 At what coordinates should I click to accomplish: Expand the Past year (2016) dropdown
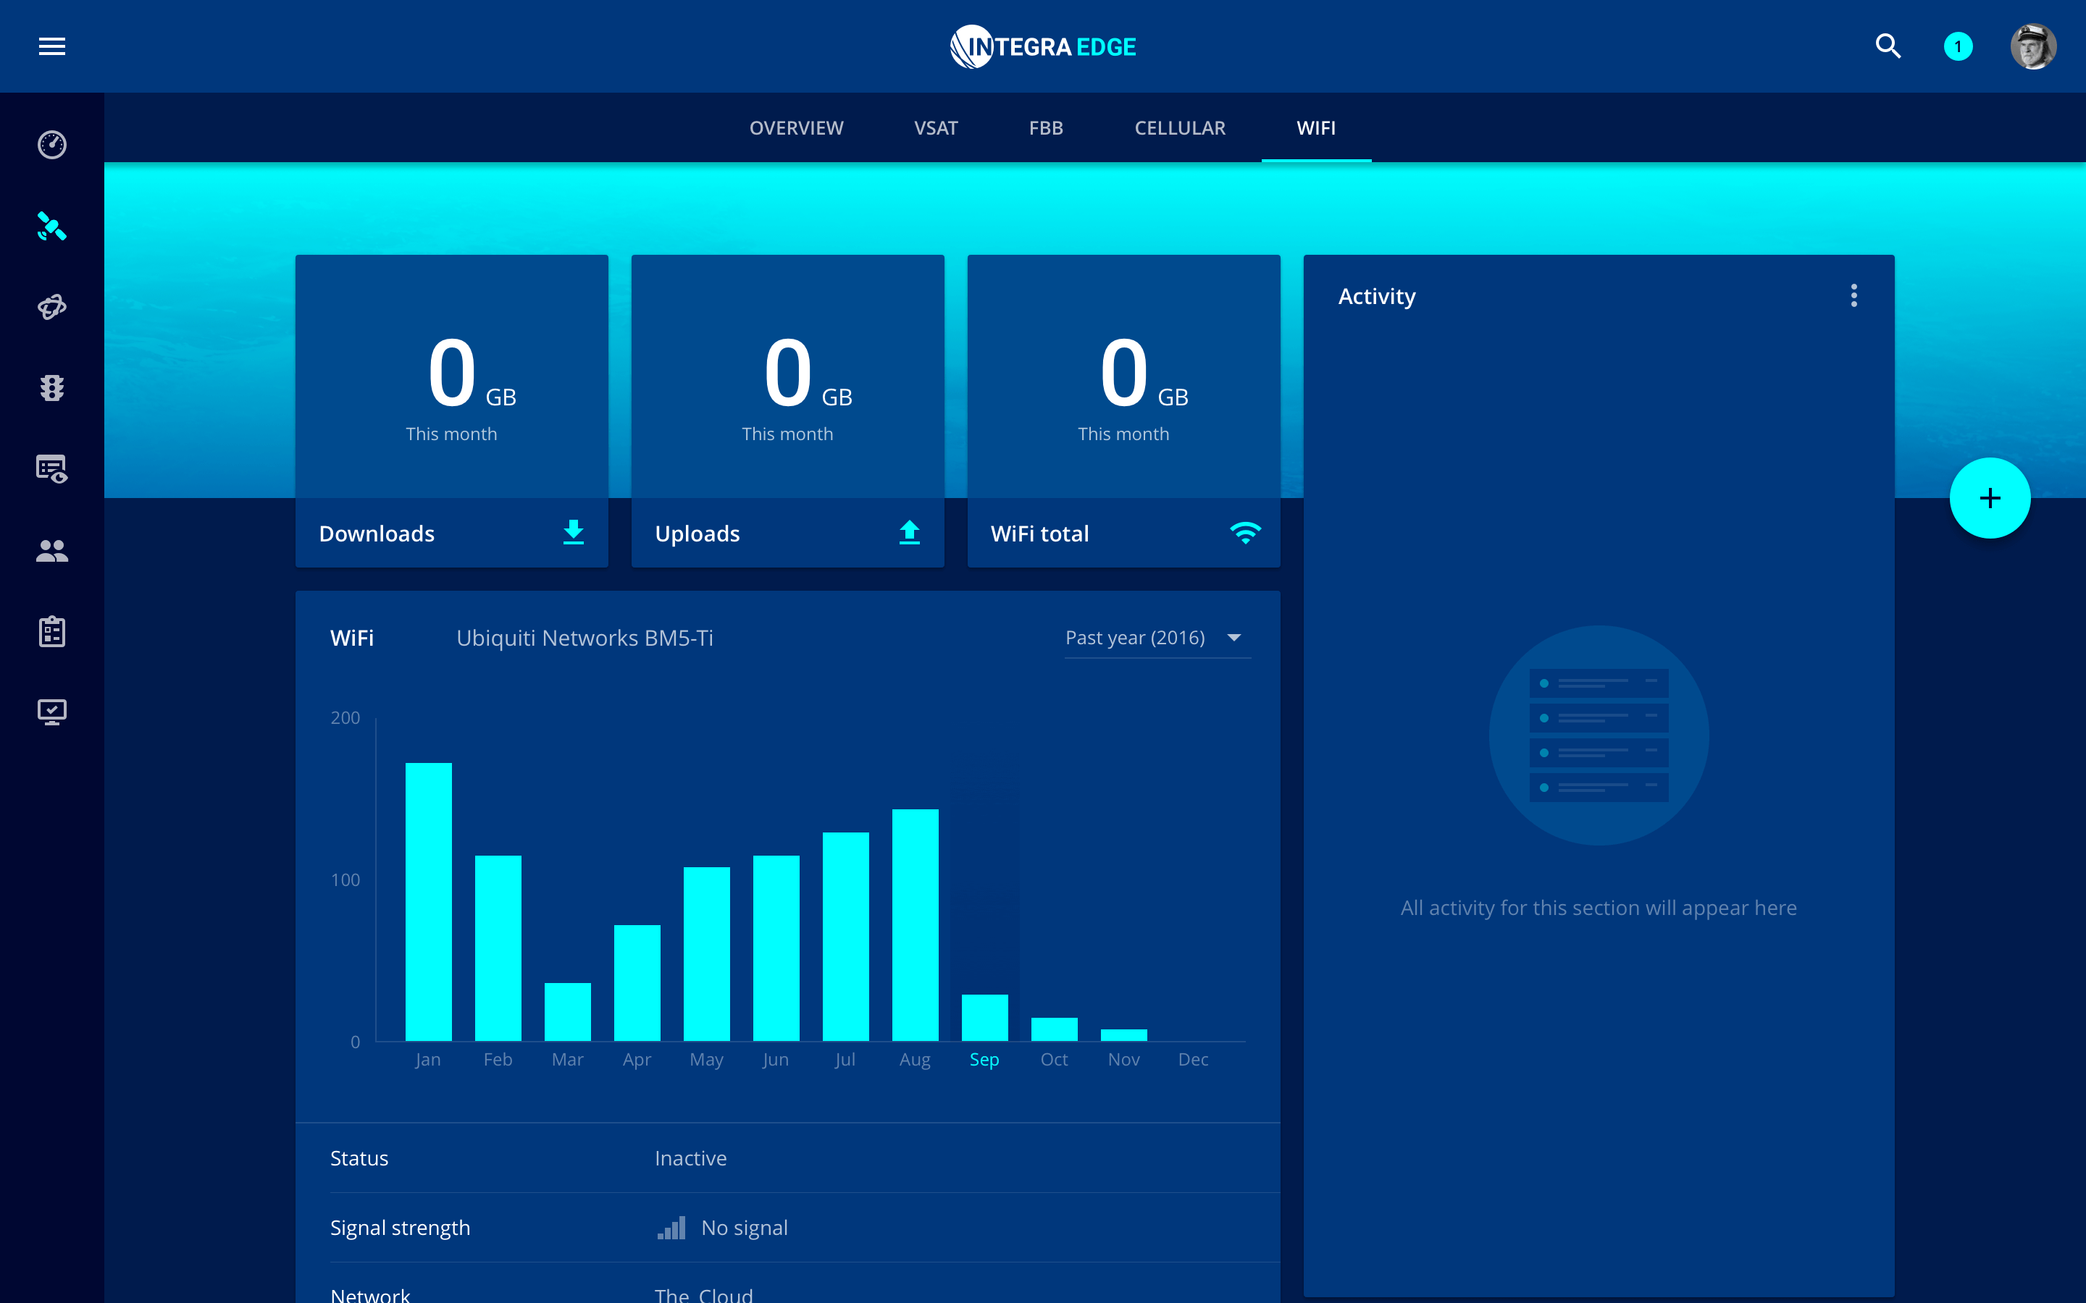(1157, 638)
